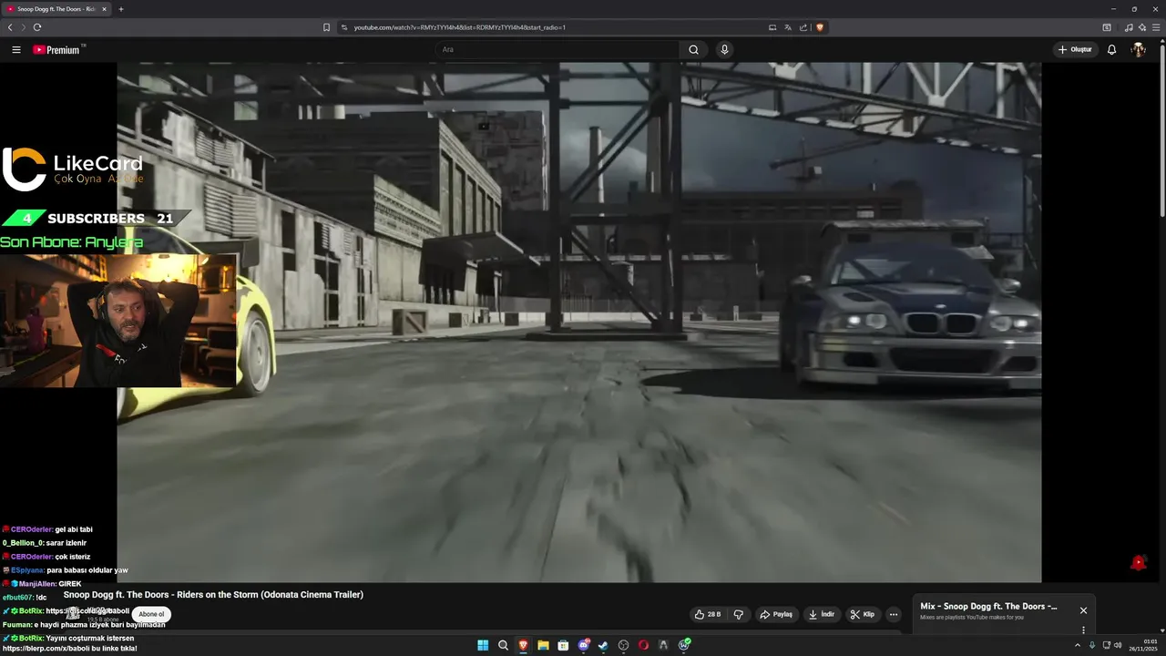Share video using Paylaş button
This screenshot has height=656, width=1166.
tap(777, 614)
